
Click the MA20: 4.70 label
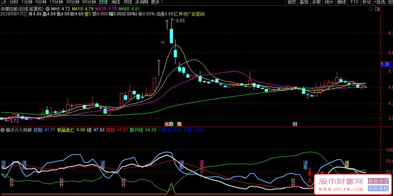pos(106,9)
